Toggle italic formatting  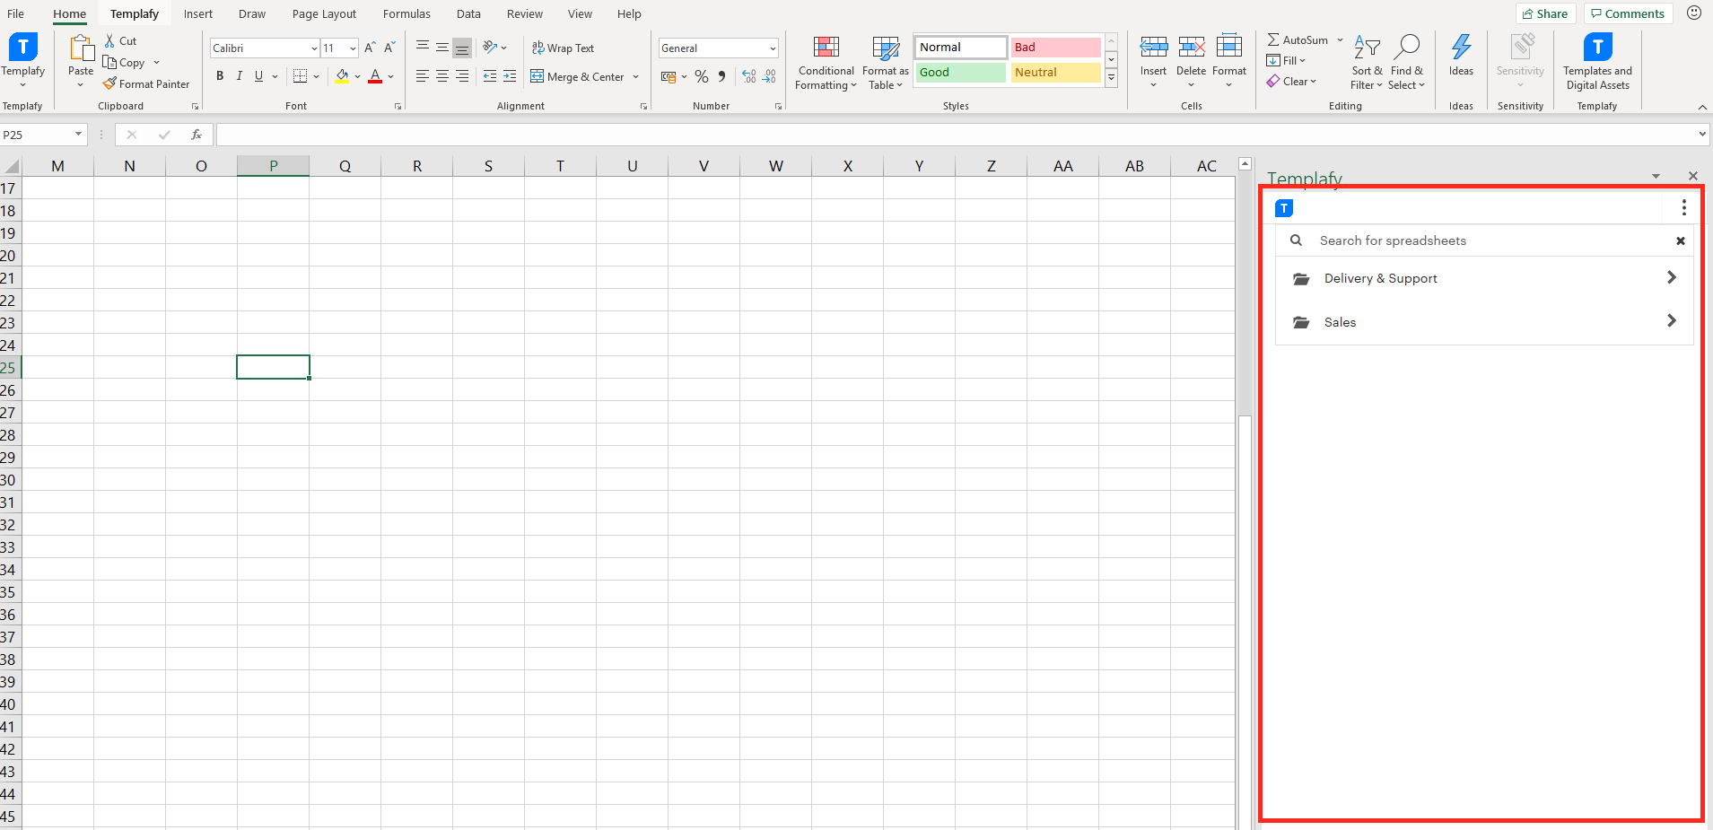coord(239,75)
